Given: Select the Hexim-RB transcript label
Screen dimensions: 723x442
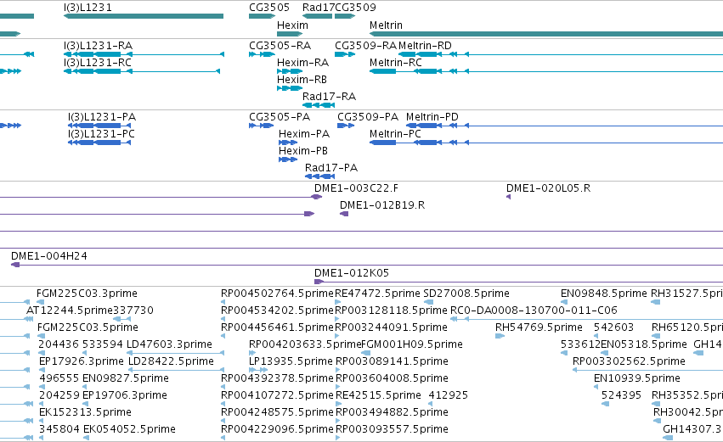Looking at the screenshot, I should point(302,80).
